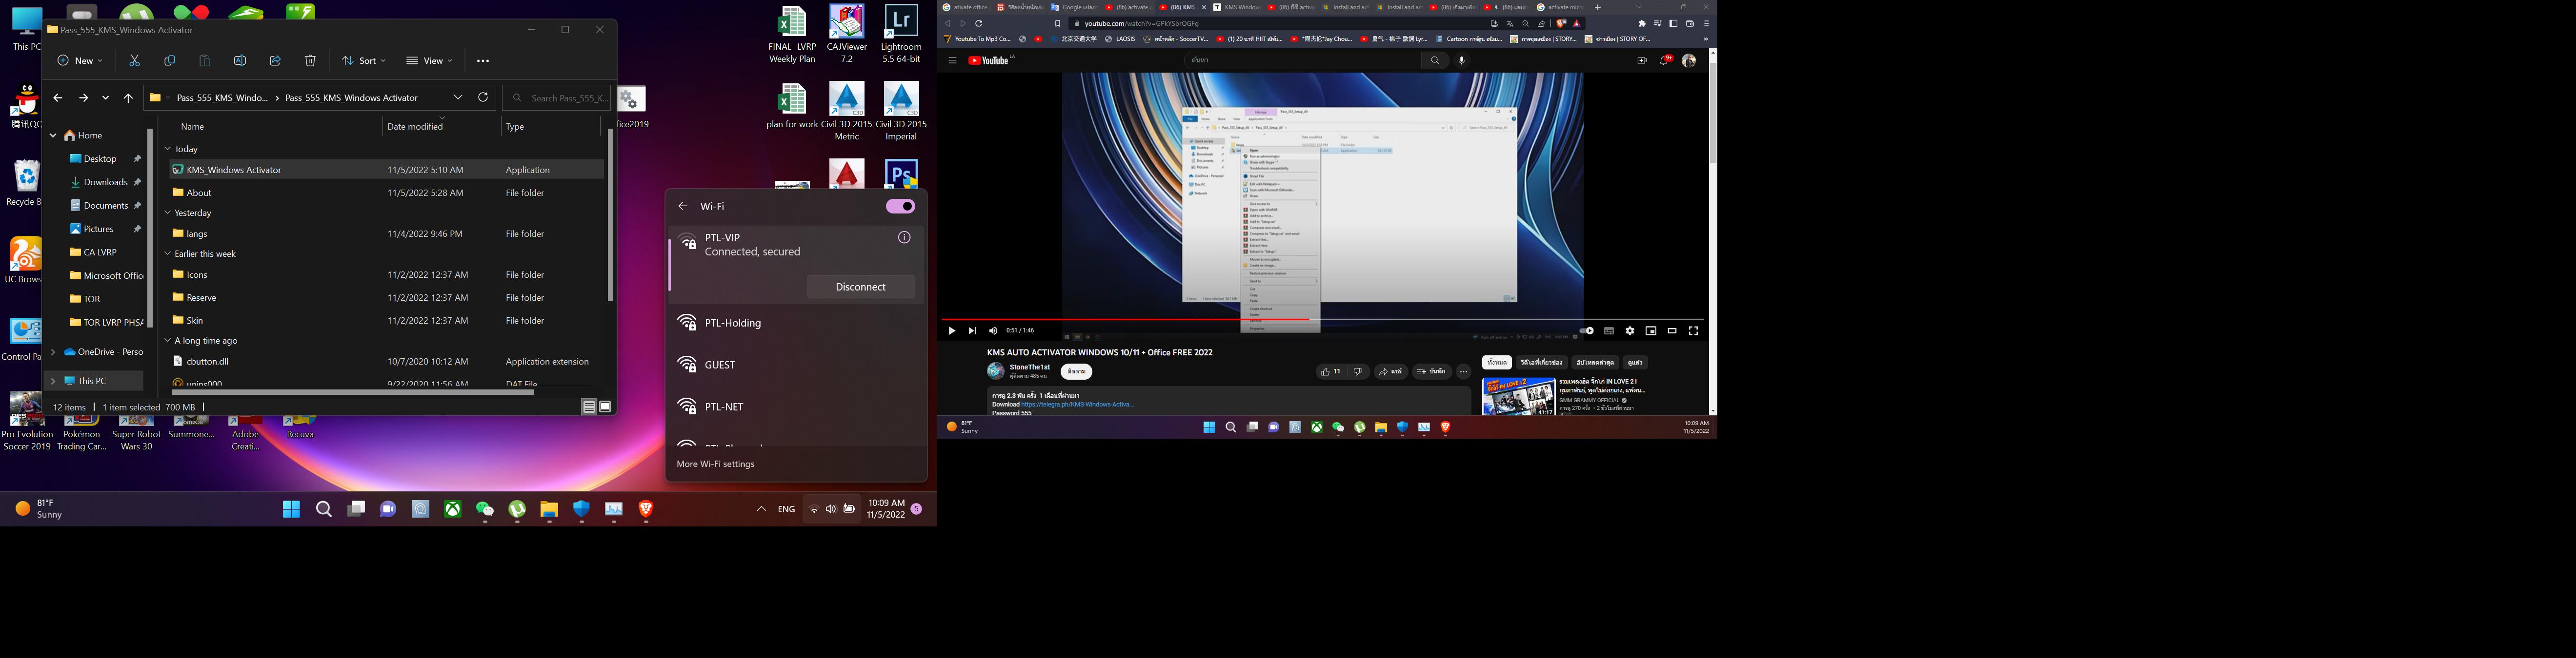Open YouTube notifications bell
This screenshot has width=2576, height=658.
pyautogui.click(x=1665, y=60)
